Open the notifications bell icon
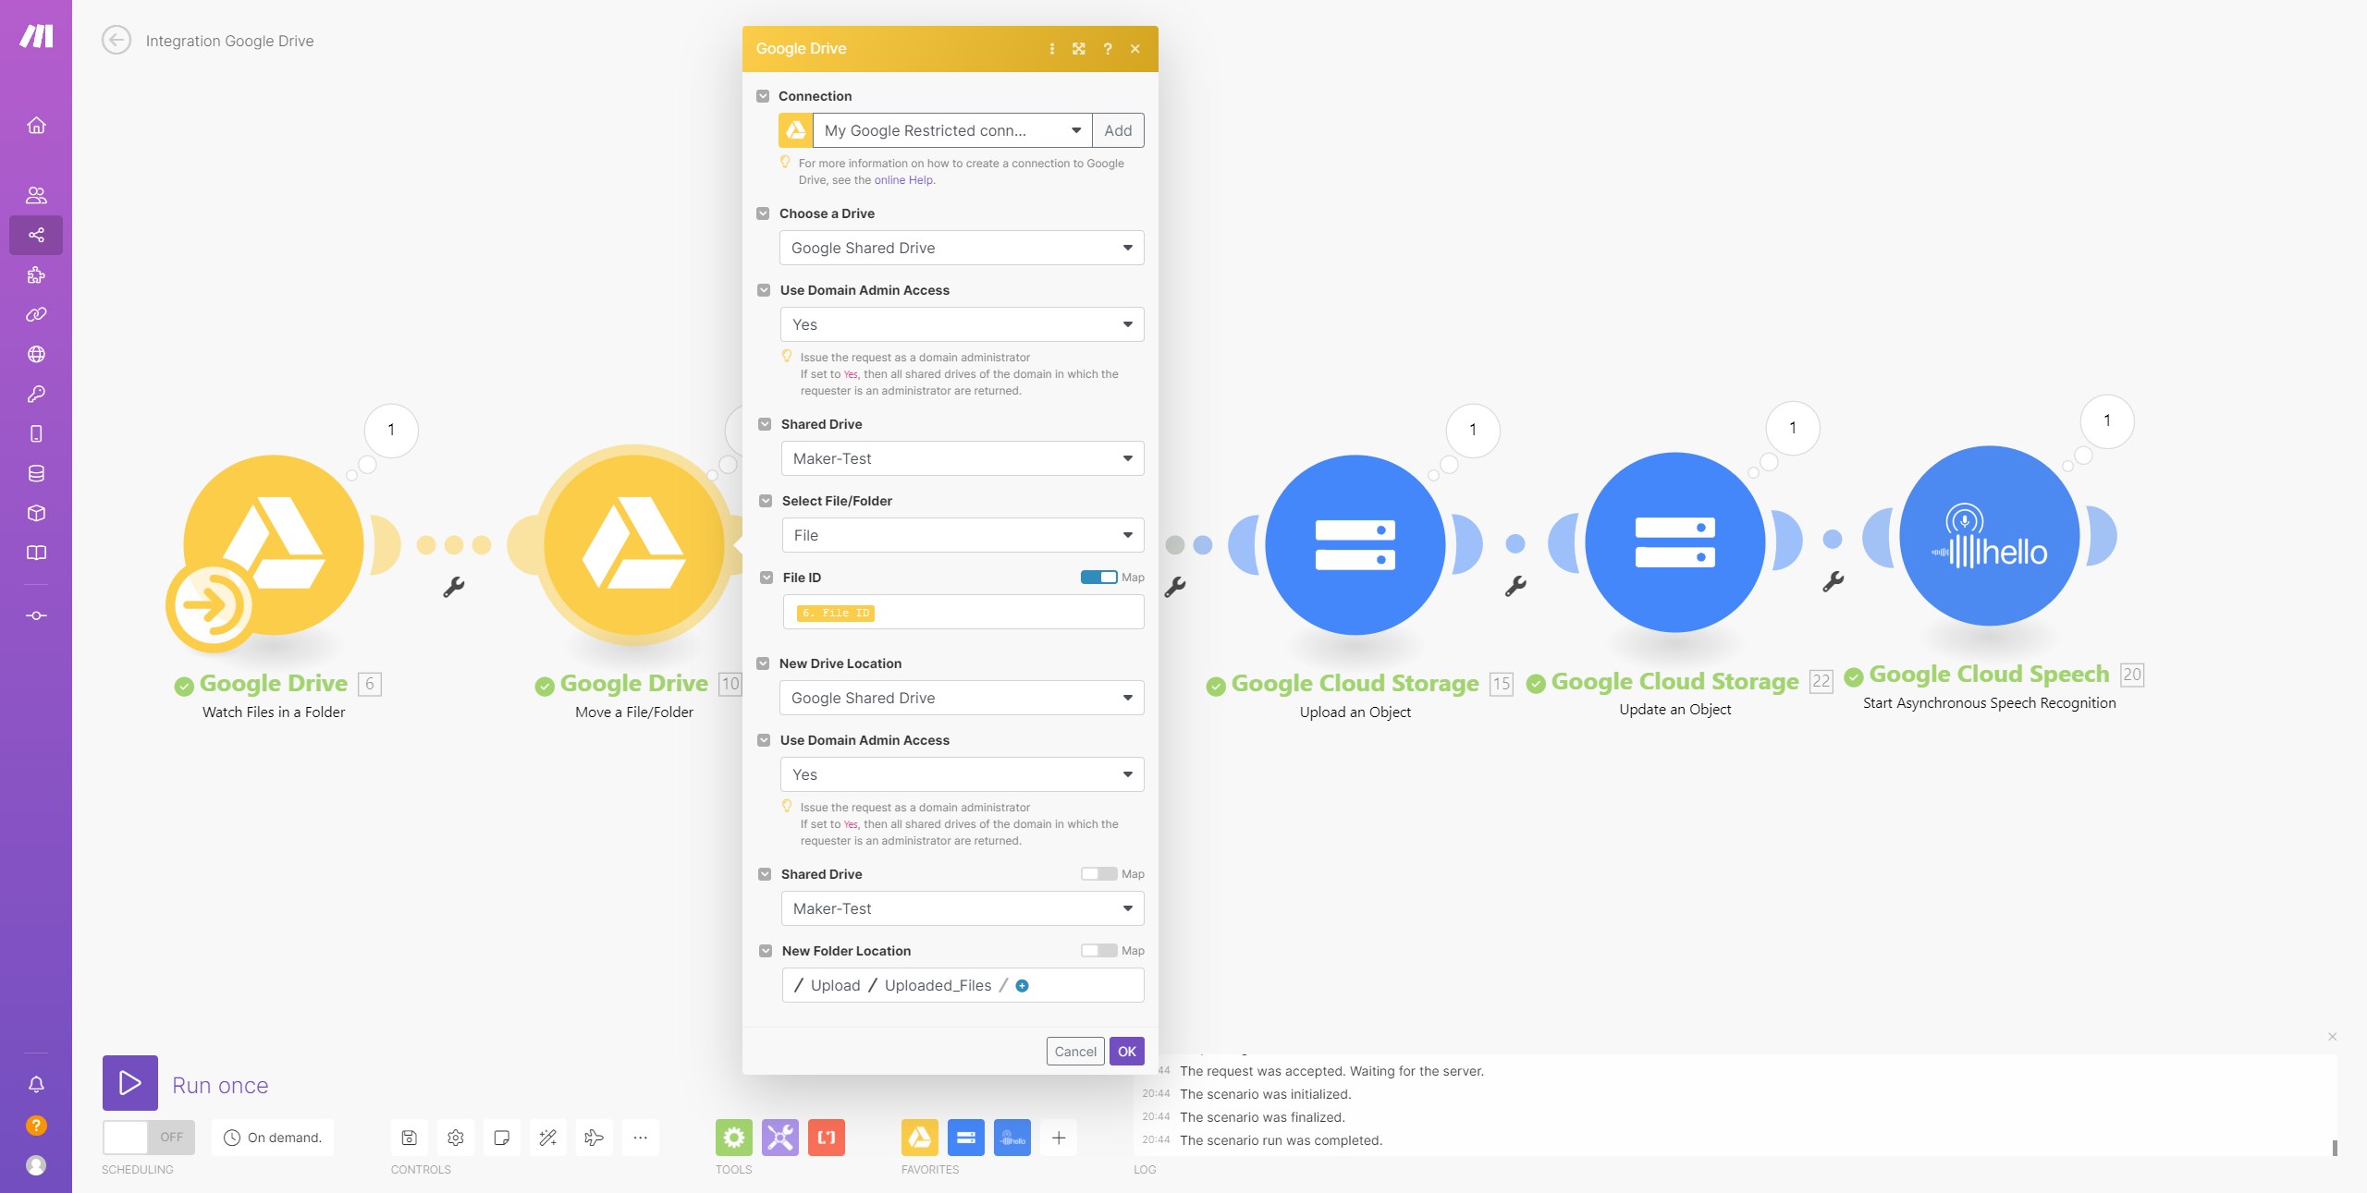Viewport: 2367px width, 1193px height. click(36, 1084)
